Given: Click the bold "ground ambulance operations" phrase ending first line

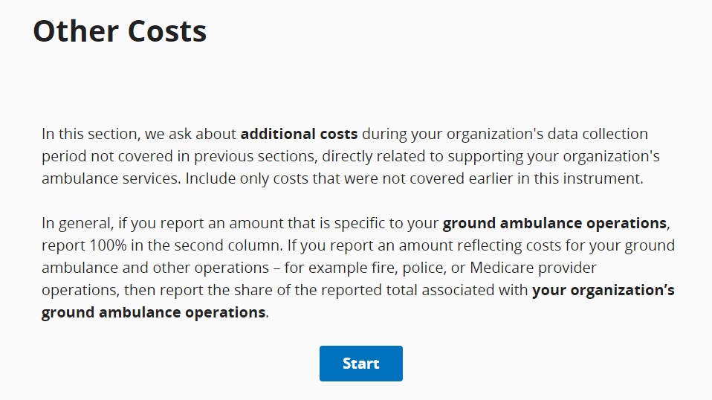Looking at the screenshot, I should 554,224.
